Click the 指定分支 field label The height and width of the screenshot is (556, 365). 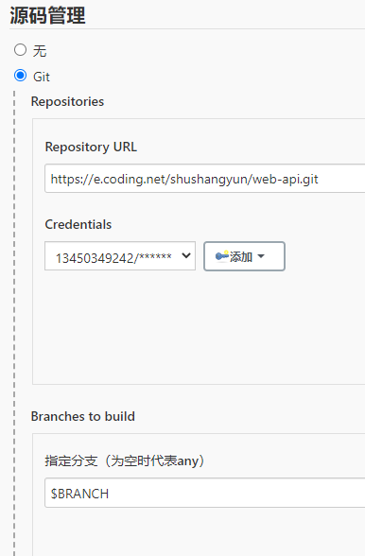pos(125,461)
